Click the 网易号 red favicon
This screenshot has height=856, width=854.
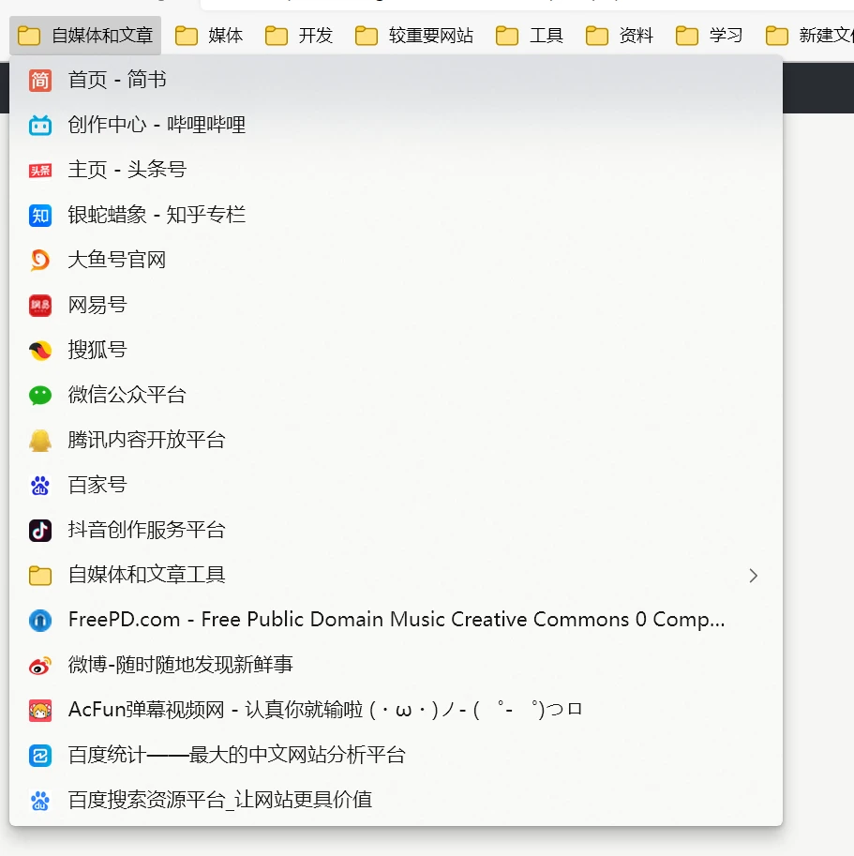(x=39, y=305)
